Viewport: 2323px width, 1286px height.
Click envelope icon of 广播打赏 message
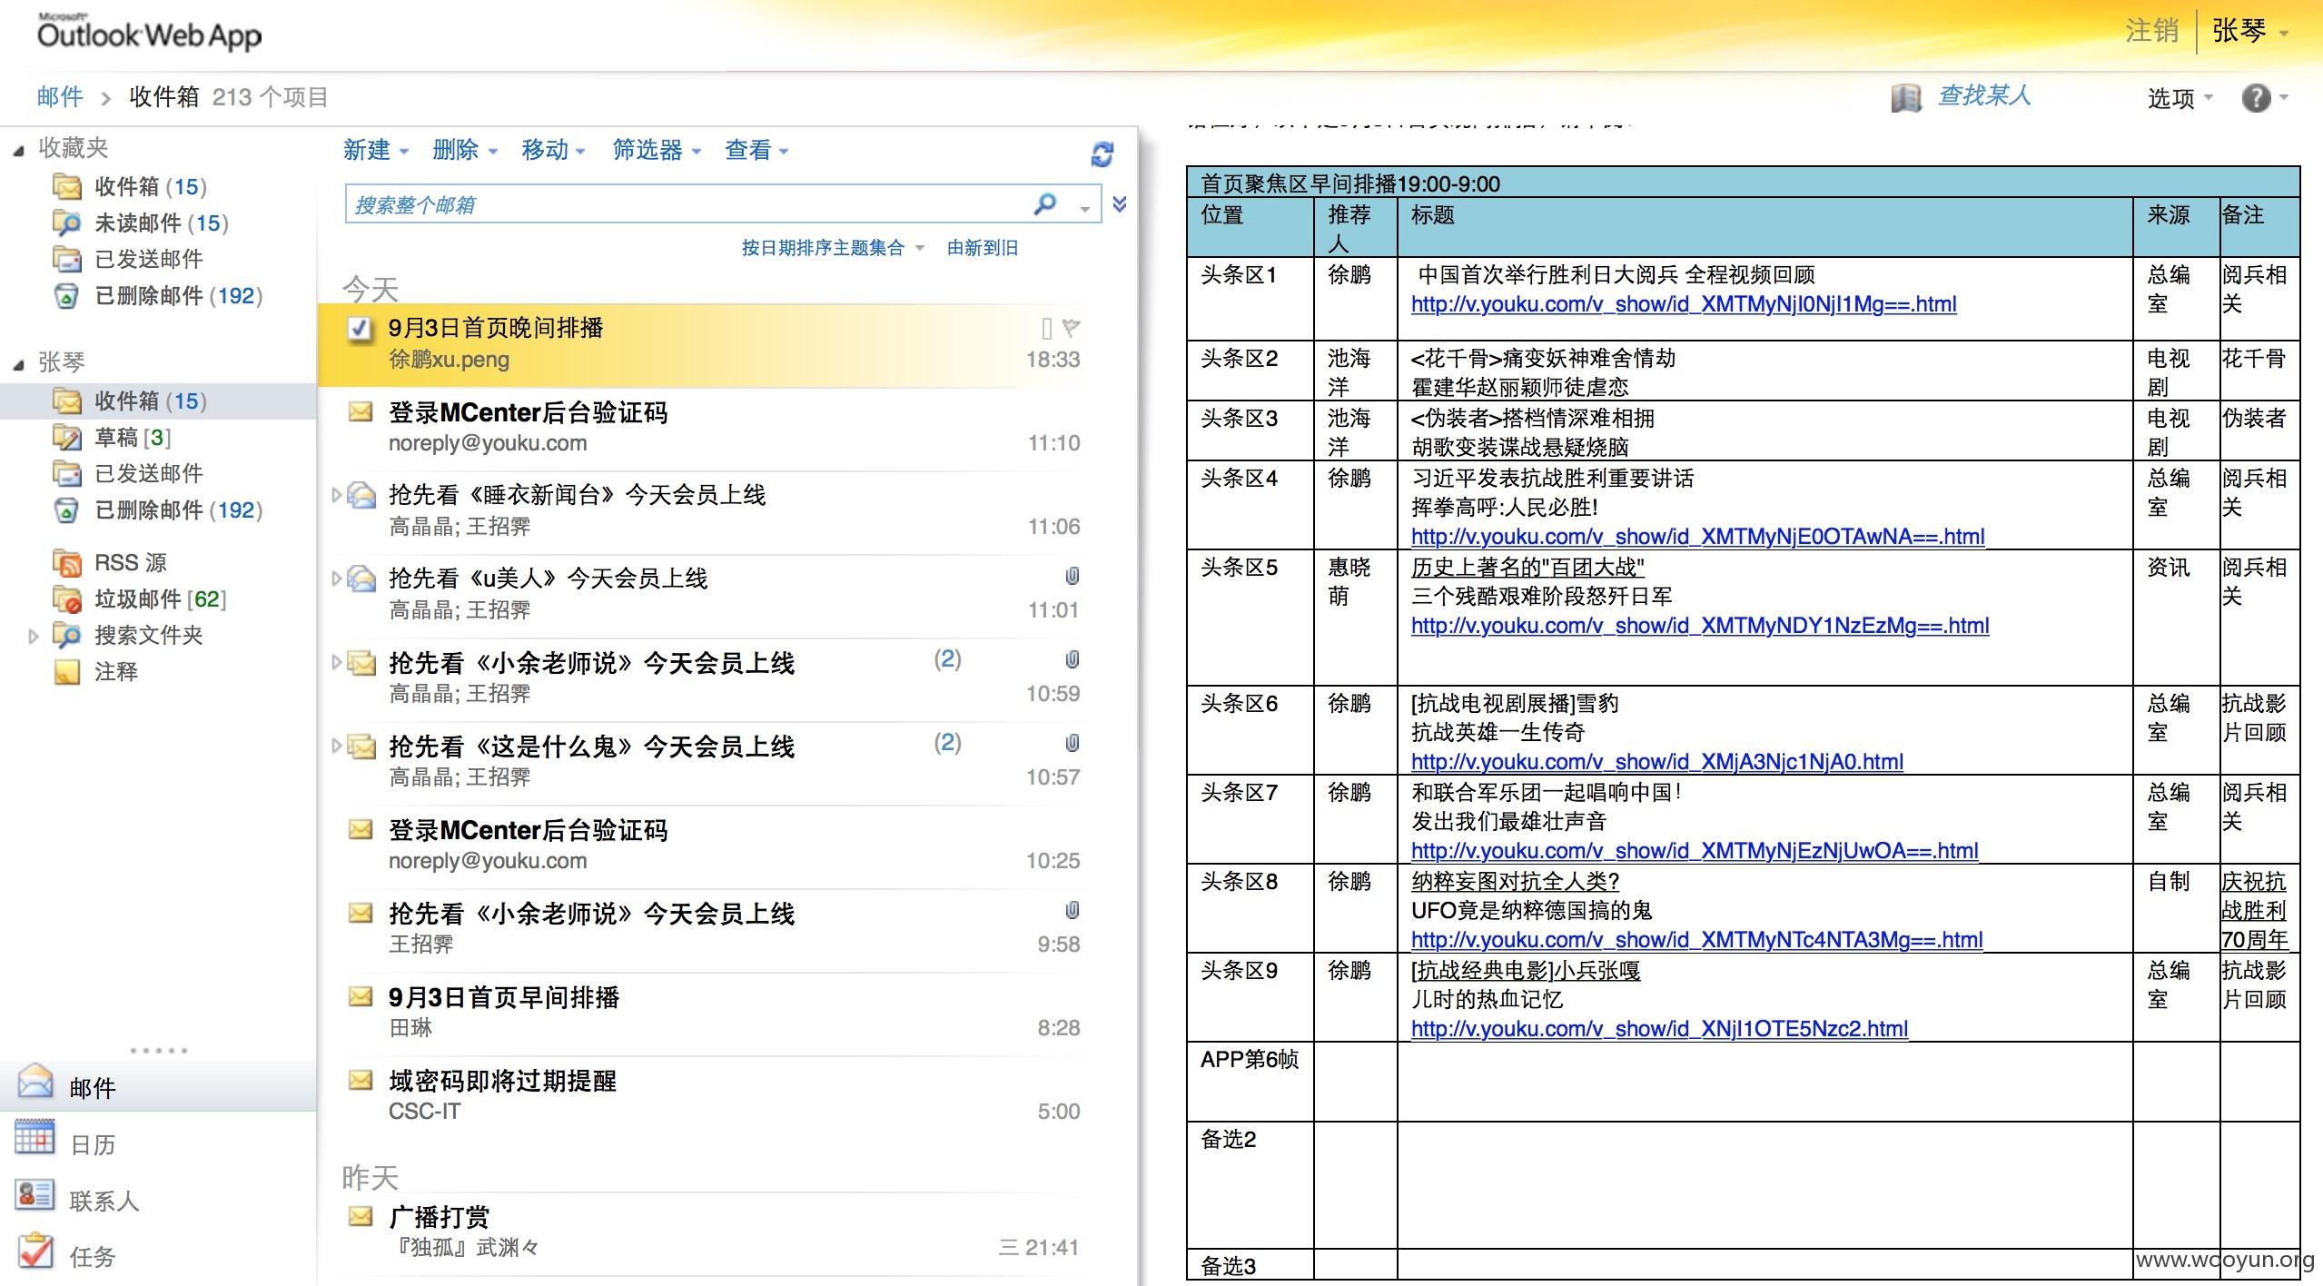[x=361, y=1215]
